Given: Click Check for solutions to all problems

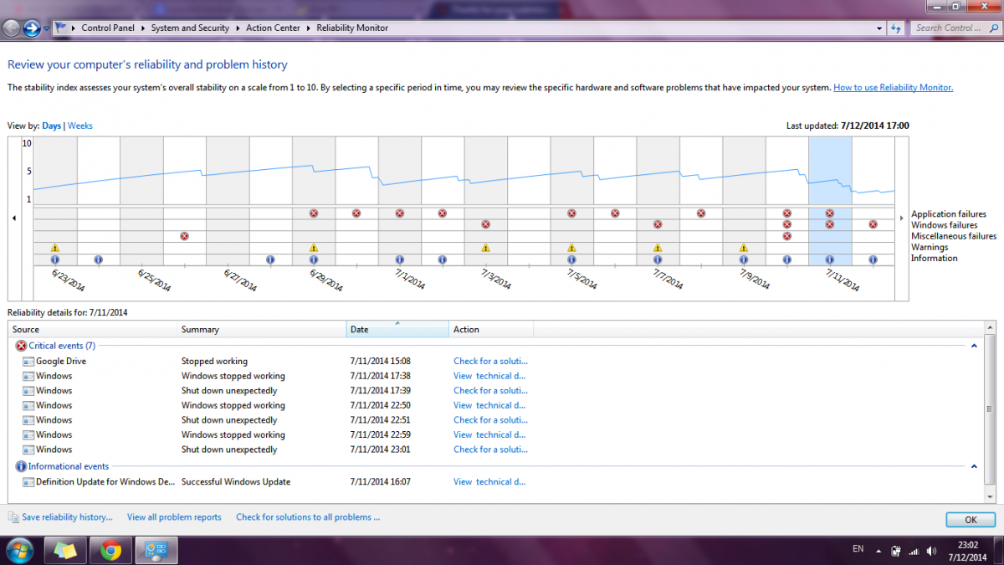Looking at the screenshot, I should pyautogui.click(x=308, y=517).
